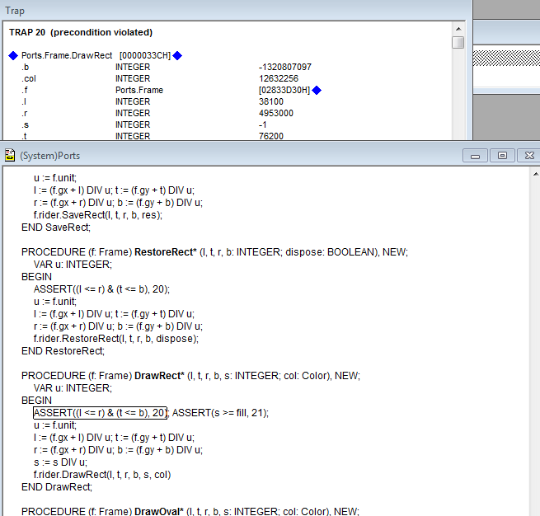Click the highlighted ASSERT((l <= r) statement
The image size is (540, 516).
(x=100, y=413)
